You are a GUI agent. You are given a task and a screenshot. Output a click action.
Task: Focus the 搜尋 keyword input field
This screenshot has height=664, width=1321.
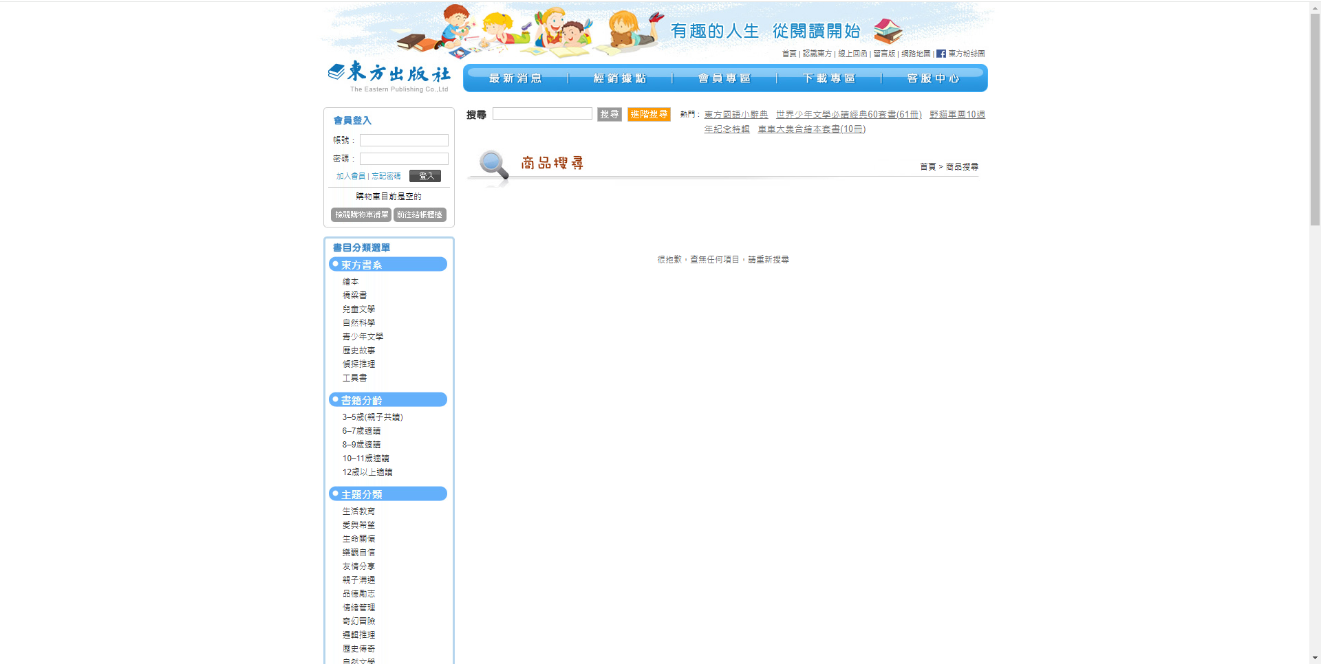pos(542,113)
